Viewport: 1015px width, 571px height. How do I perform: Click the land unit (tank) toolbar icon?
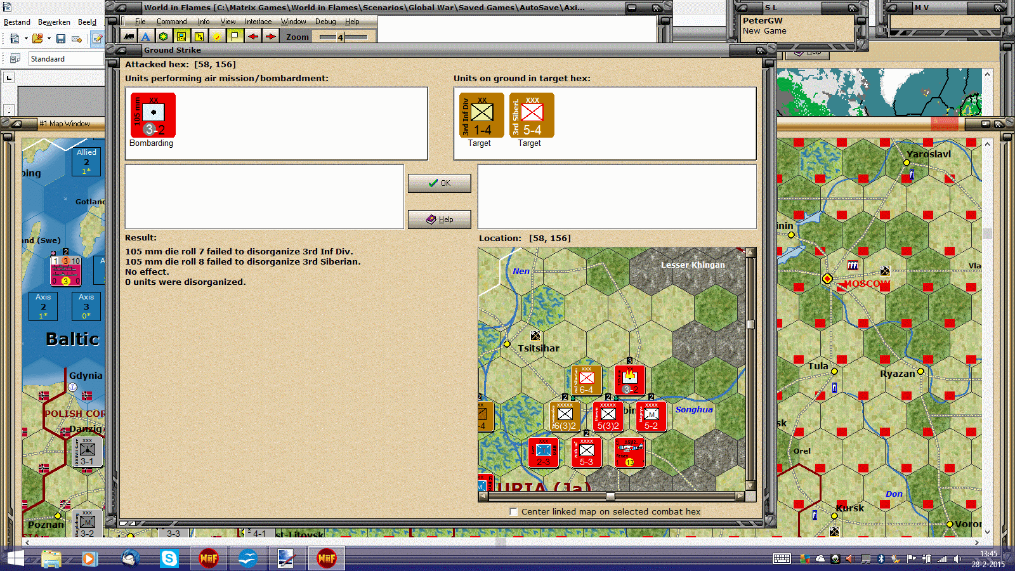tap(129, 37)
